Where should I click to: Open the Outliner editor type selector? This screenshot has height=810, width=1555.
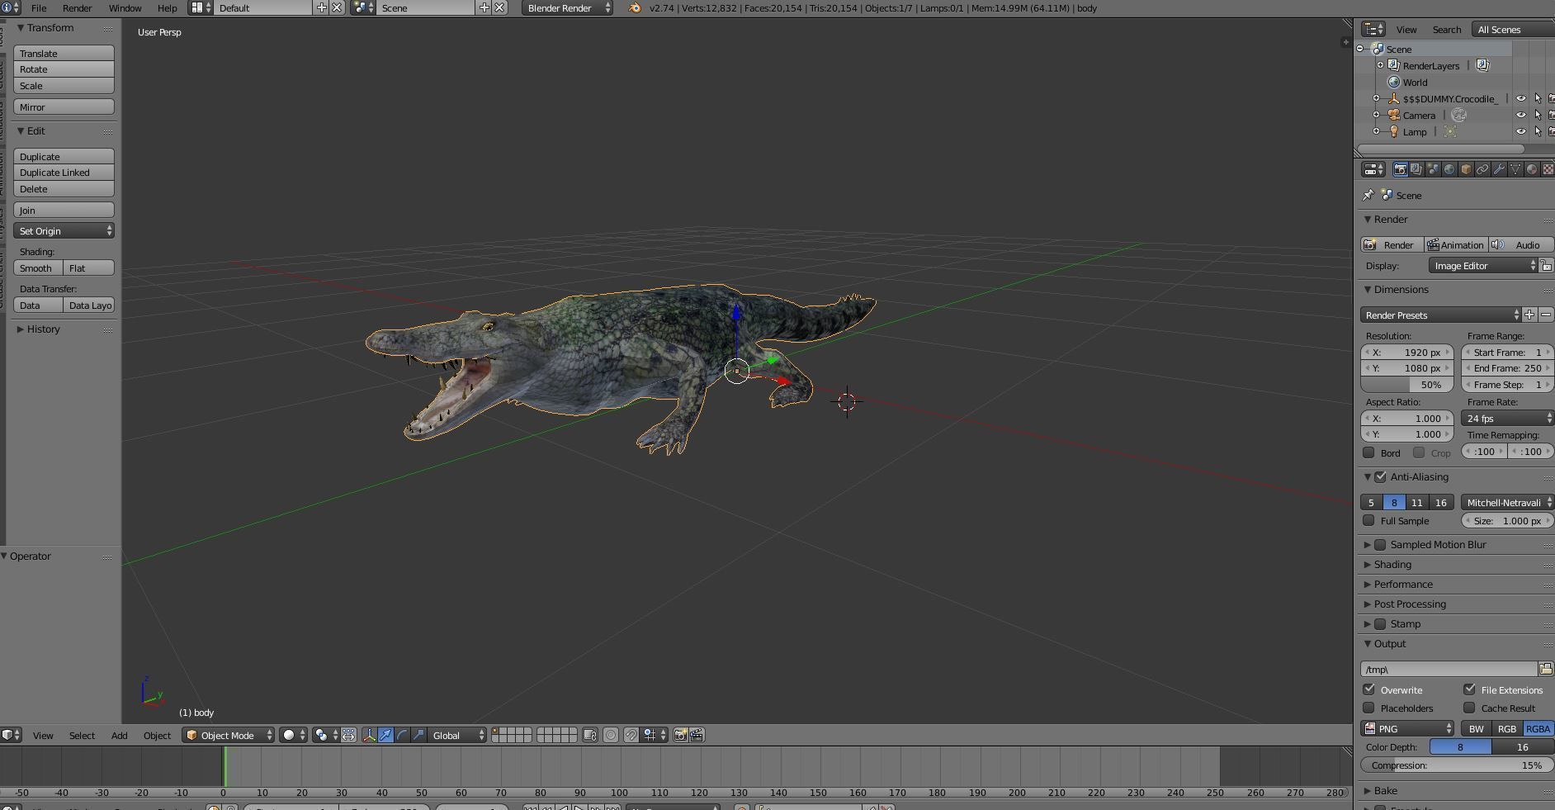click(x=1373, y=29)
